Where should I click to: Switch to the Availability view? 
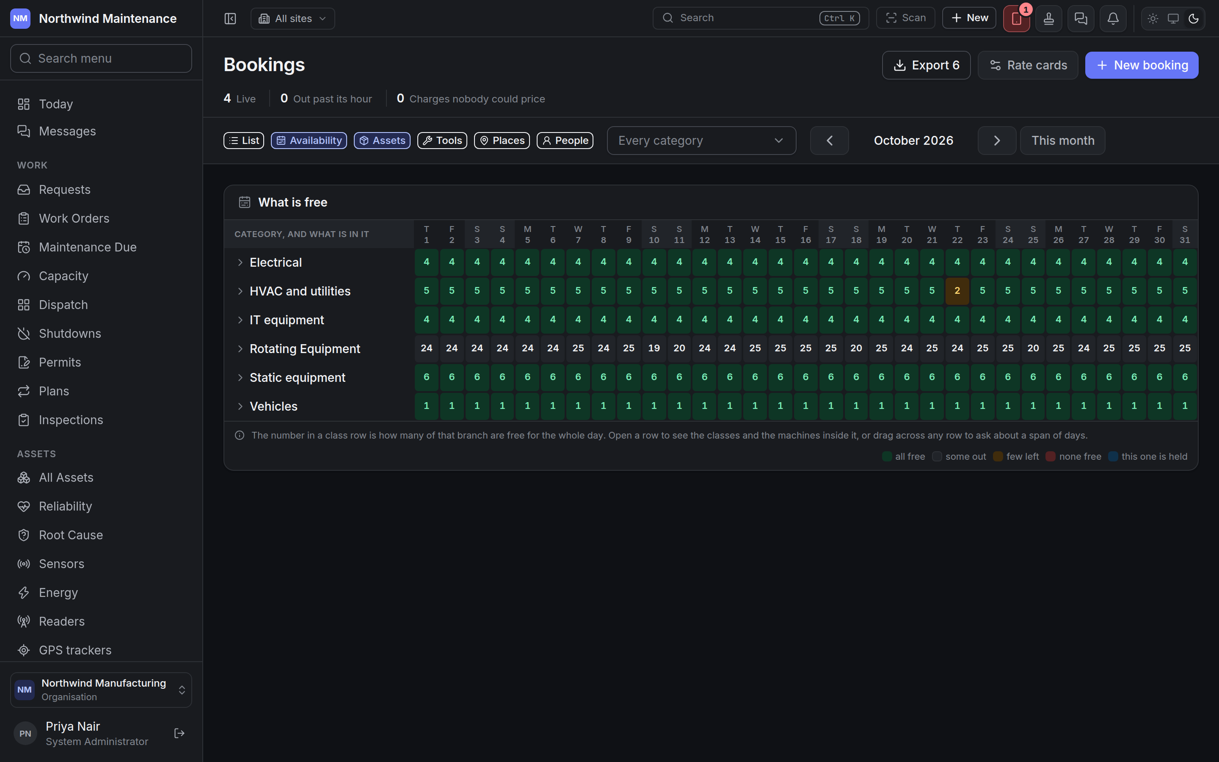click(309, 141)
